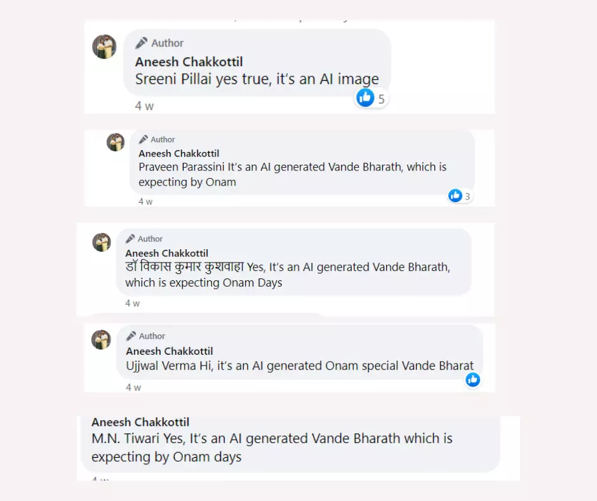Click the profile avatar beside the Sreeni Pillai reply

pos(104,46)
